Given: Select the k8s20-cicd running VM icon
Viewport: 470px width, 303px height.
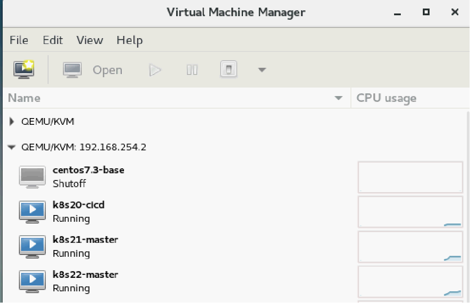Looking at the screenshot, I should [x=32, y=211].
